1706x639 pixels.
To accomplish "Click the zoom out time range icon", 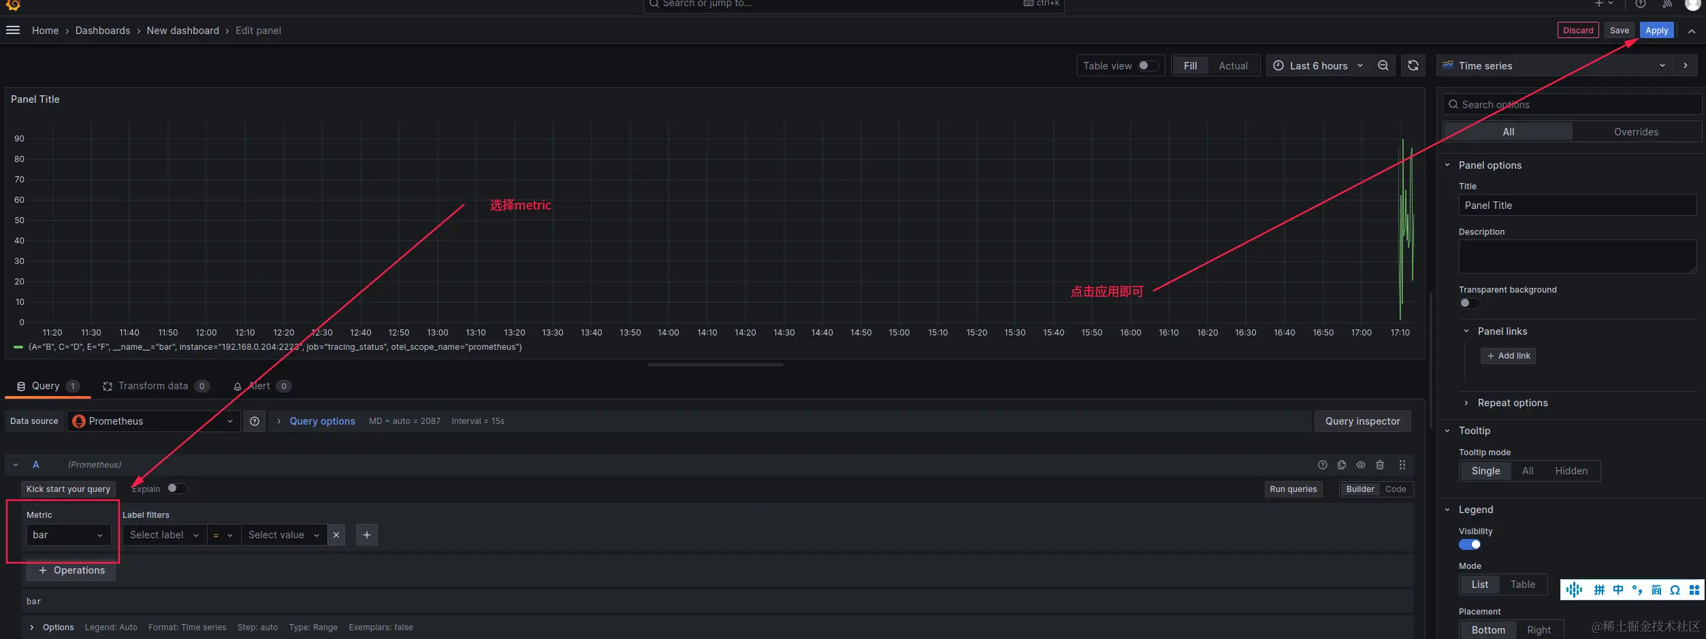I will coord(1383,66).
